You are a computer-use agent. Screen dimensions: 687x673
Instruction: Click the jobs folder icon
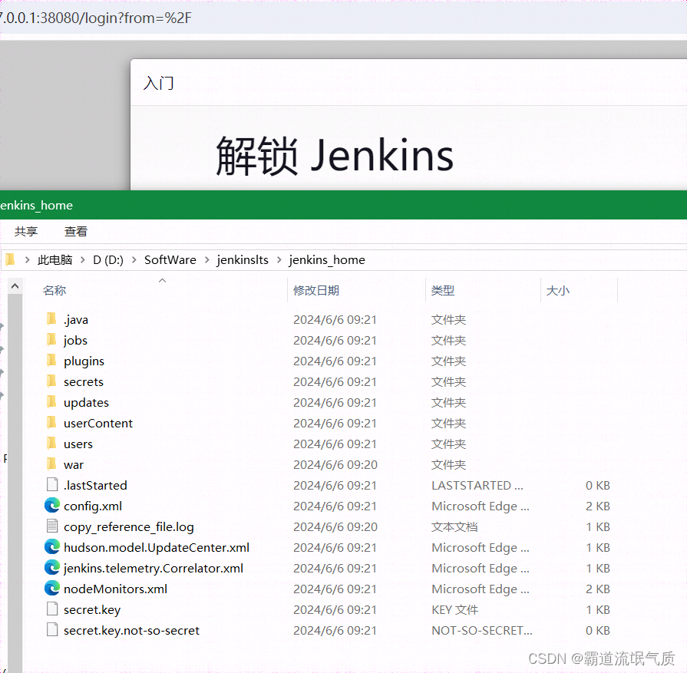[x=52, y=340]
